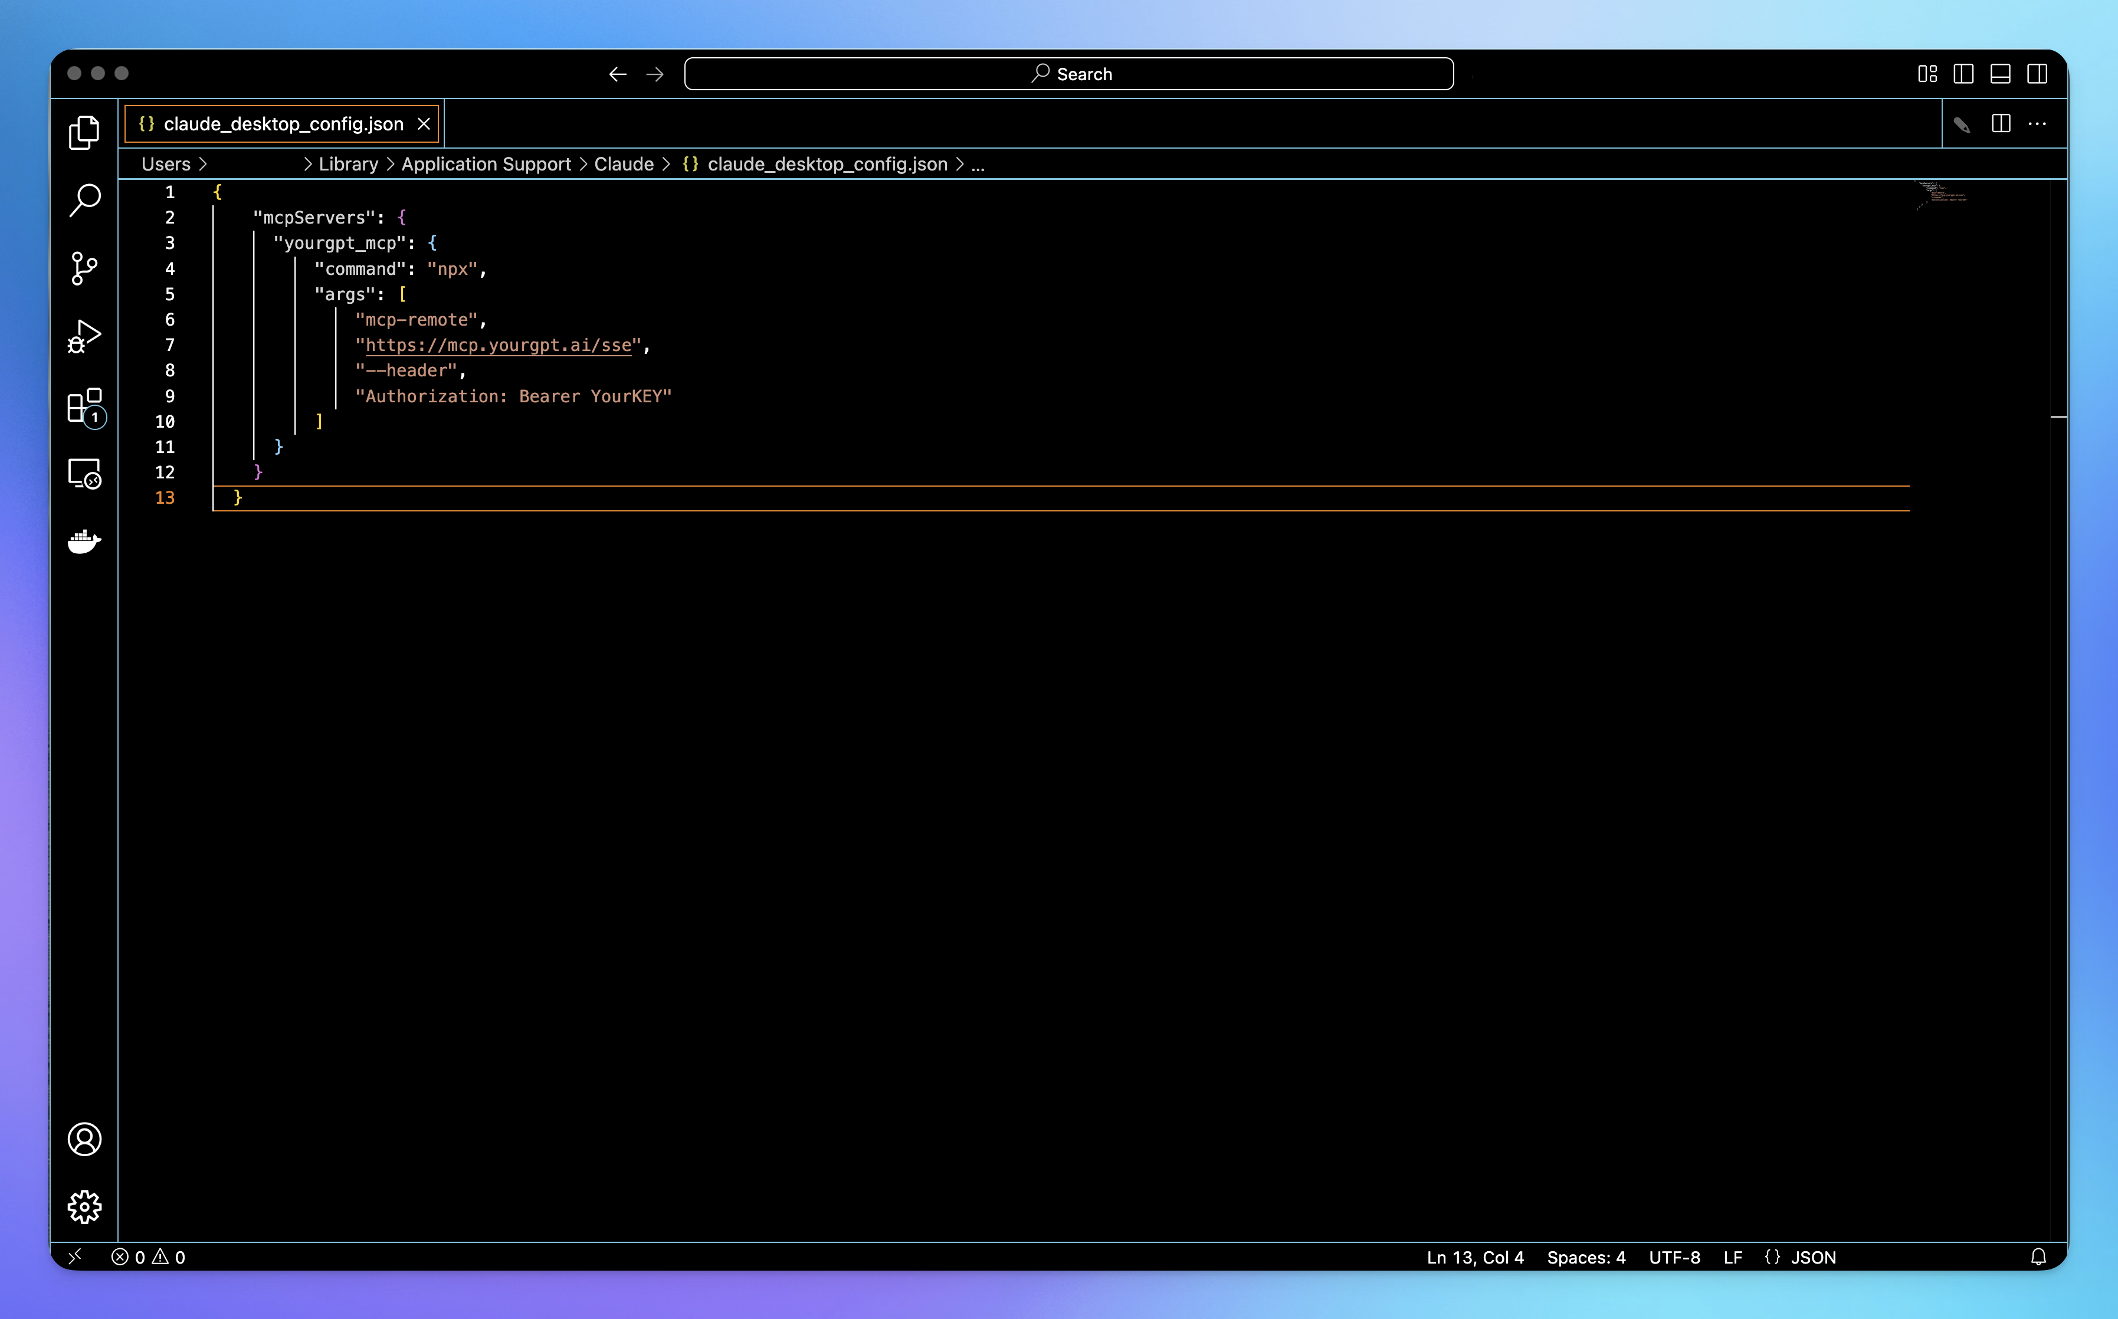Select the claude_desktop_config.json tab
Screen dimensions: 2118x1319
283,124
